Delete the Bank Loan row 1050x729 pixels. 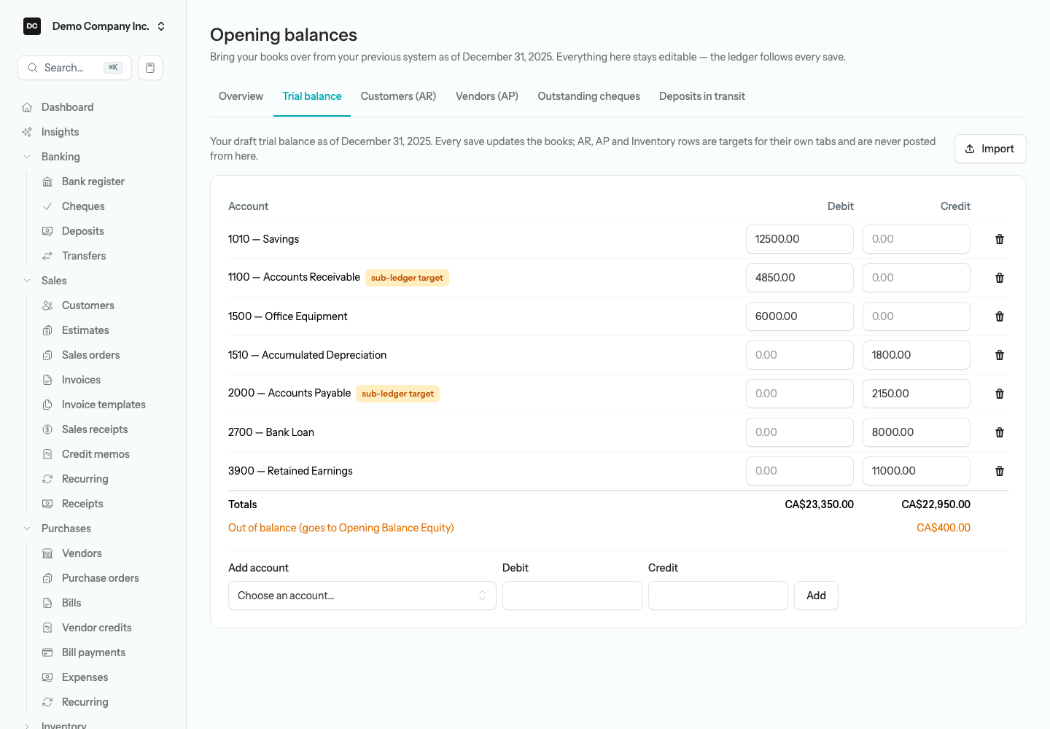[x=1000, y=432]
